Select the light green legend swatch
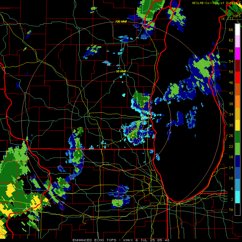 click(x=237, y=149)
